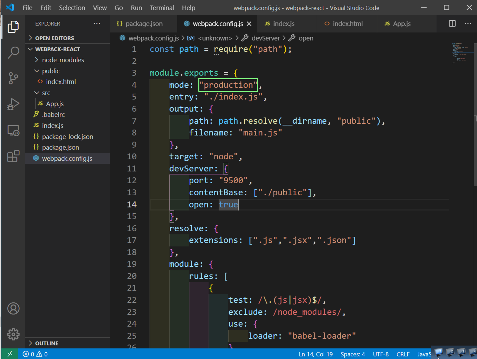The image size is (477, 359).
Task: Click "babel-loader" text on line 25
Action: pyautogui.click(x=322, y=336)
